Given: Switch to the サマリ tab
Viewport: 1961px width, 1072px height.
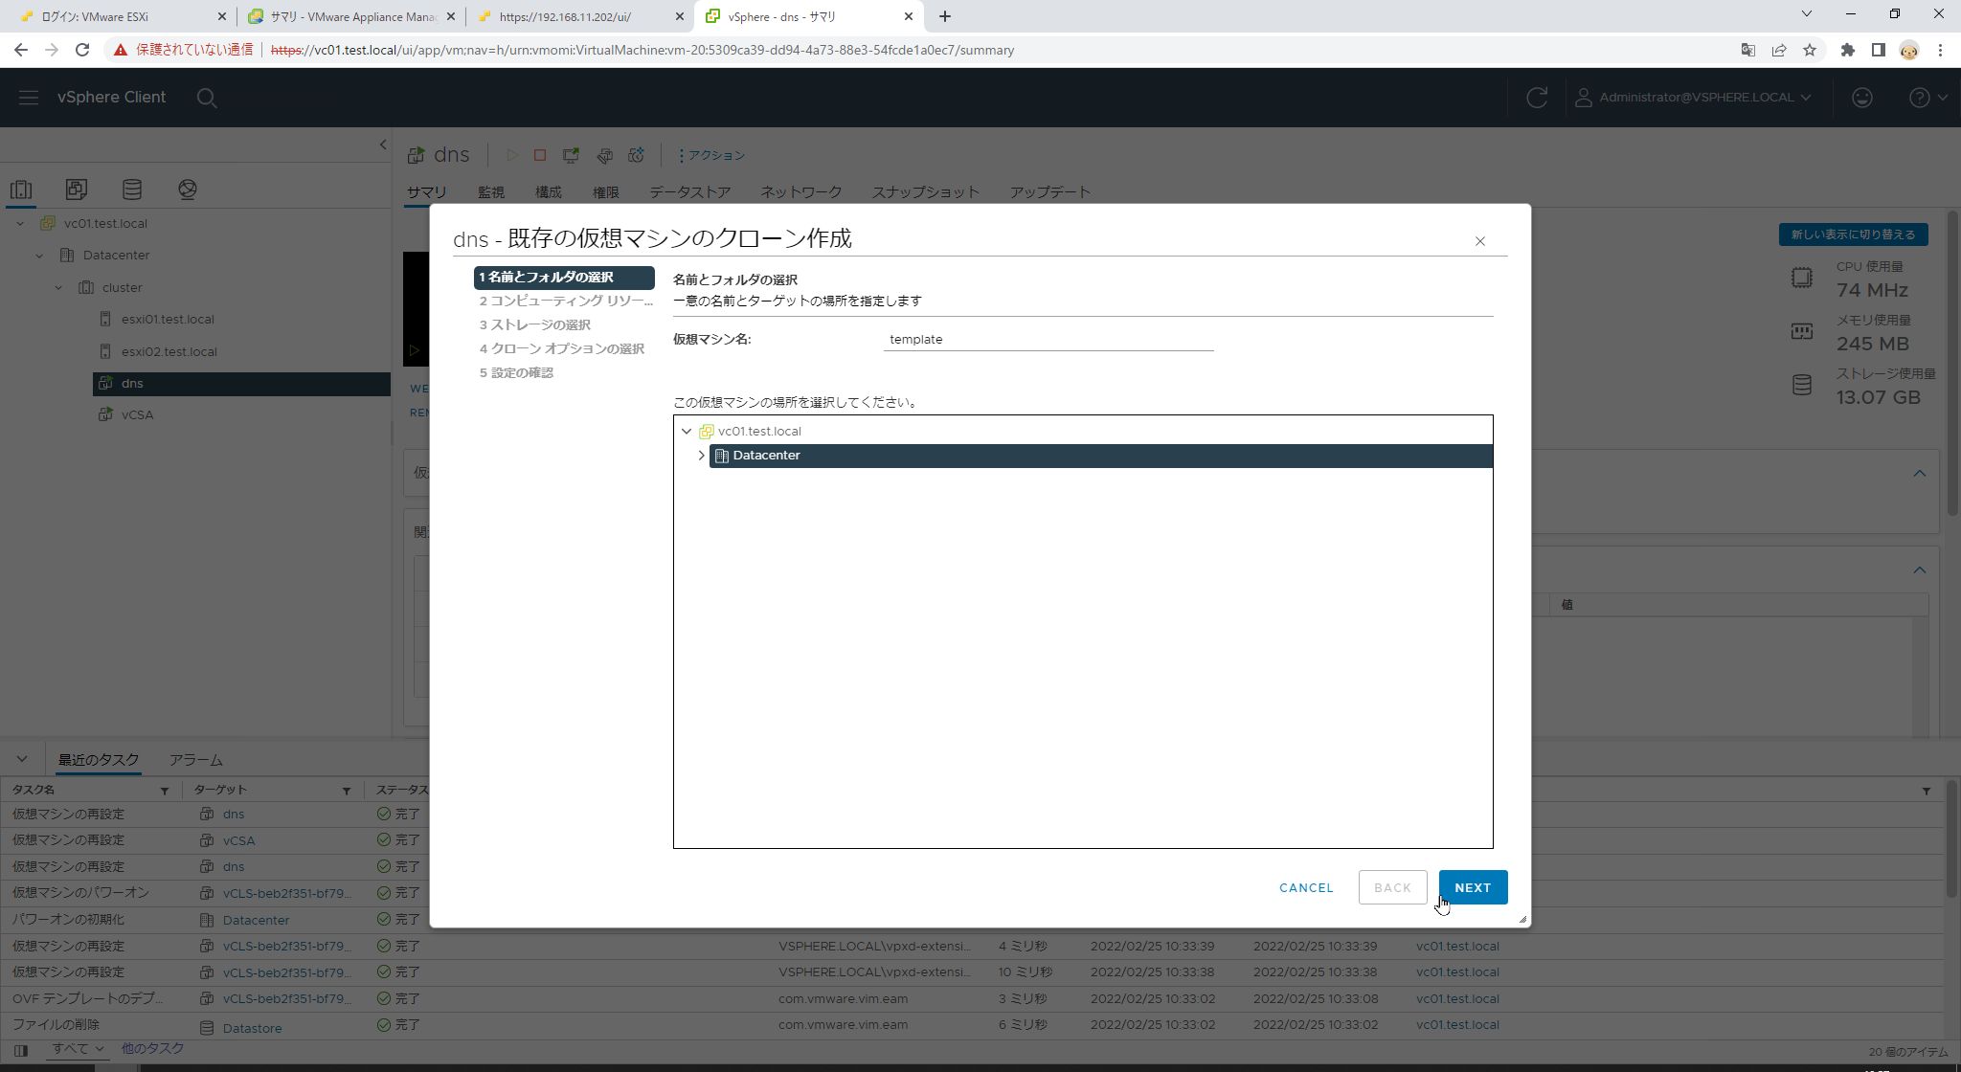Looking at the screenshot, I should click(426, 192).
